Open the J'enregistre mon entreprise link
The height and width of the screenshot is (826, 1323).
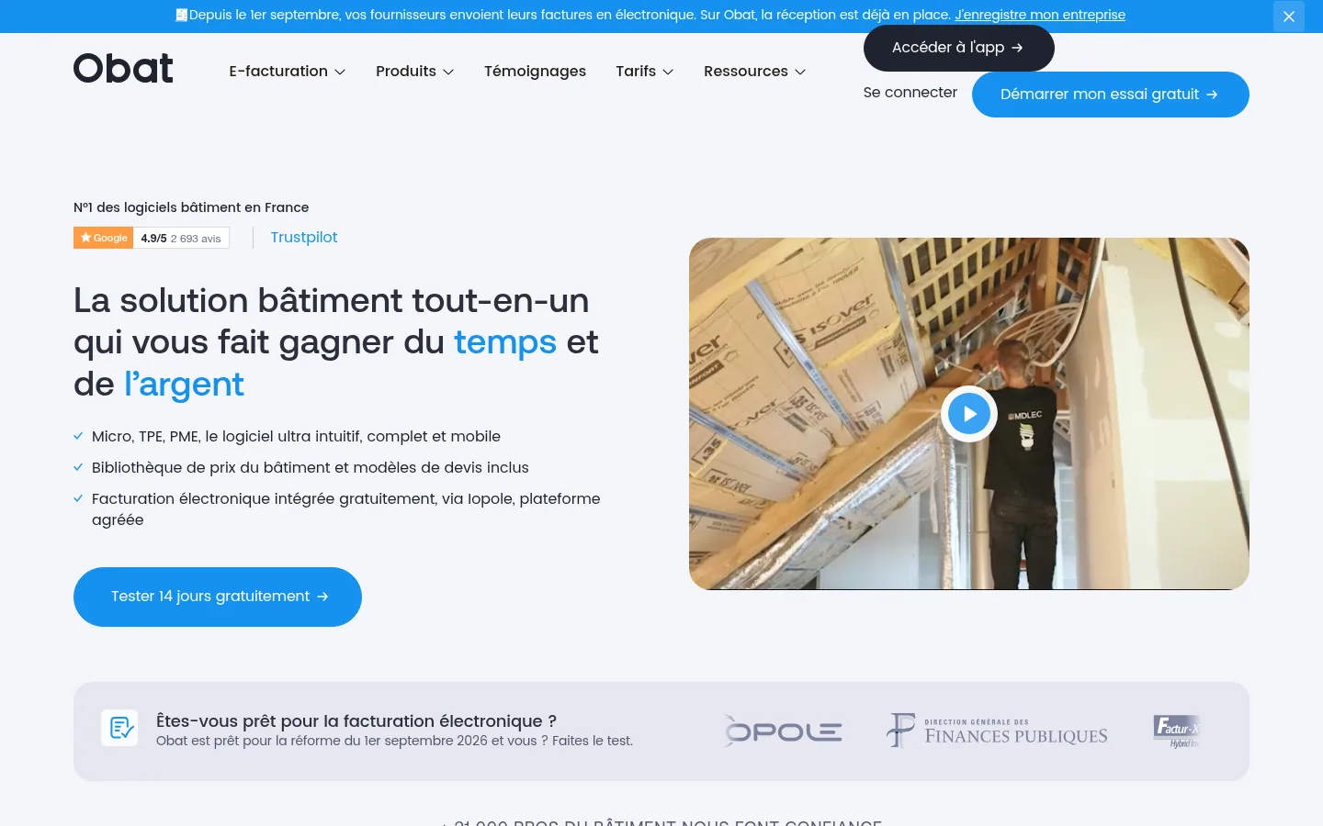point(1040,15)
